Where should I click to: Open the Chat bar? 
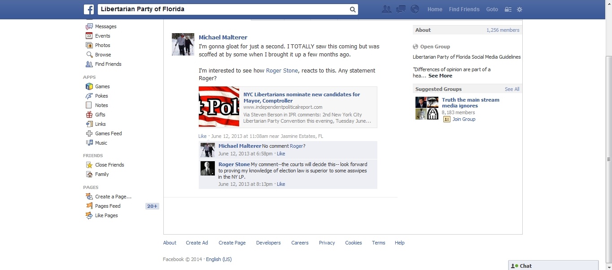pos(553,266)
